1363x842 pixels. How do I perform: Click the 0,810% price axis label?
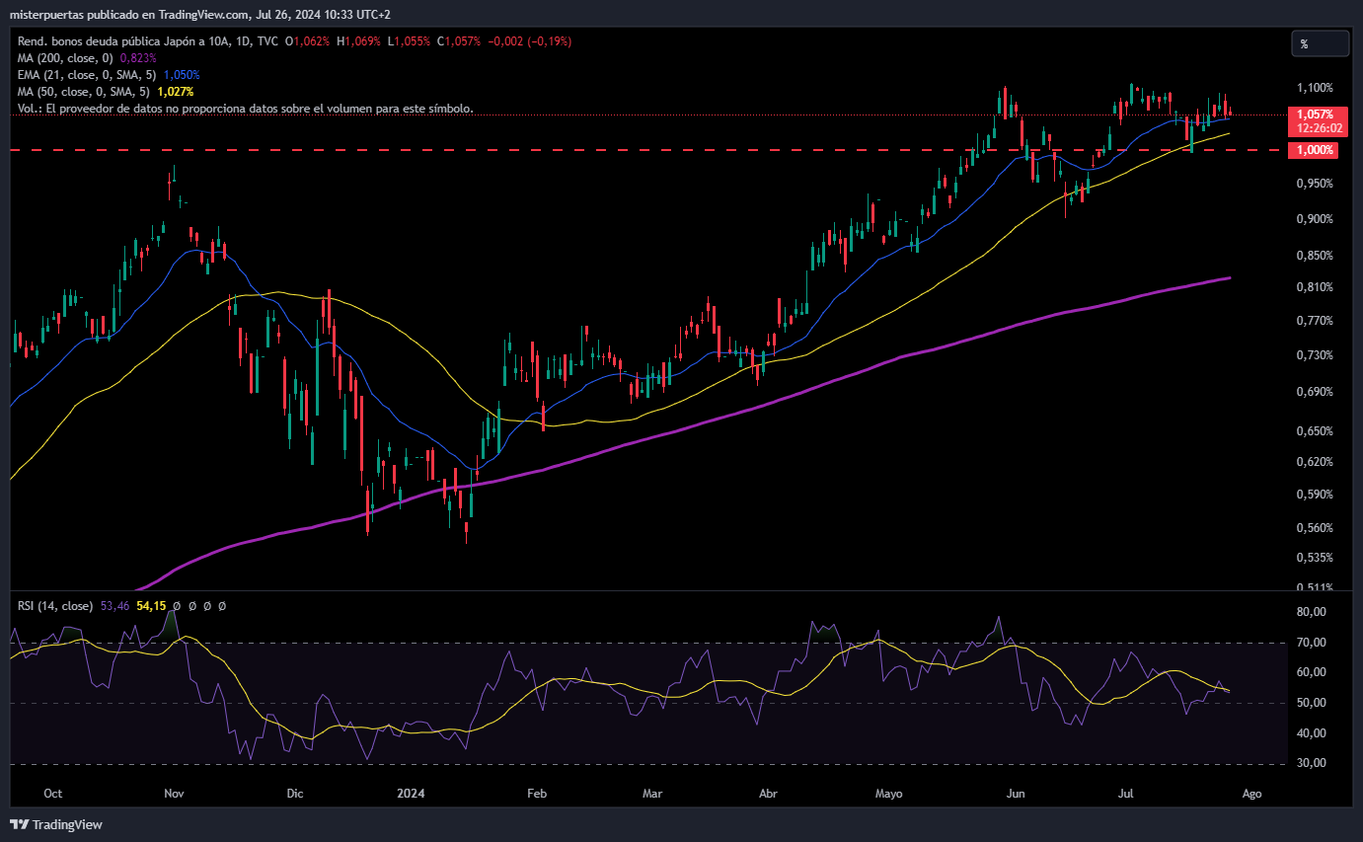click(1316, 287)
